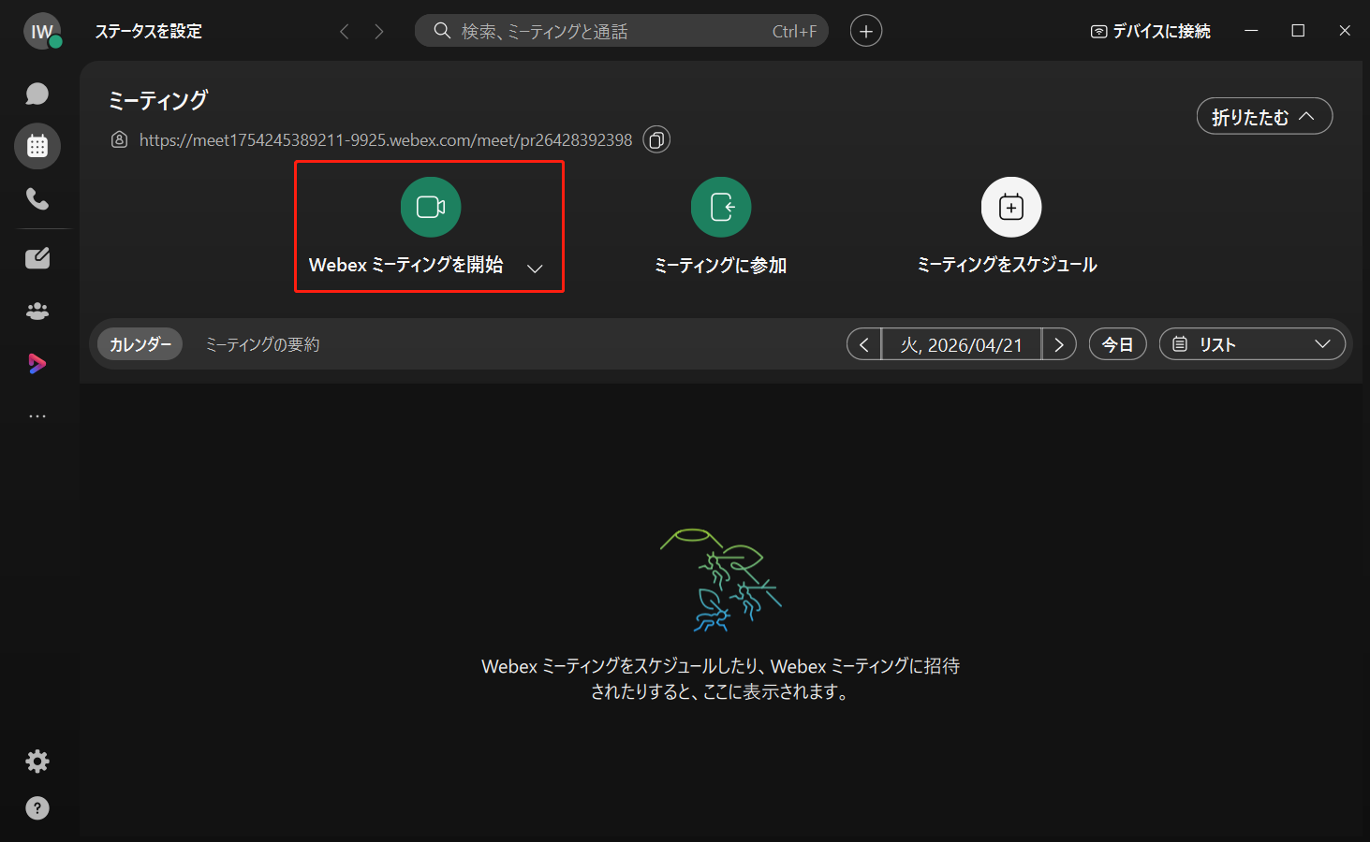This screenshot has width=1370, height=842.
Task: Expand the Webex ミーティングを開始 dropdown chevron
Action: [x=535, y=268]
